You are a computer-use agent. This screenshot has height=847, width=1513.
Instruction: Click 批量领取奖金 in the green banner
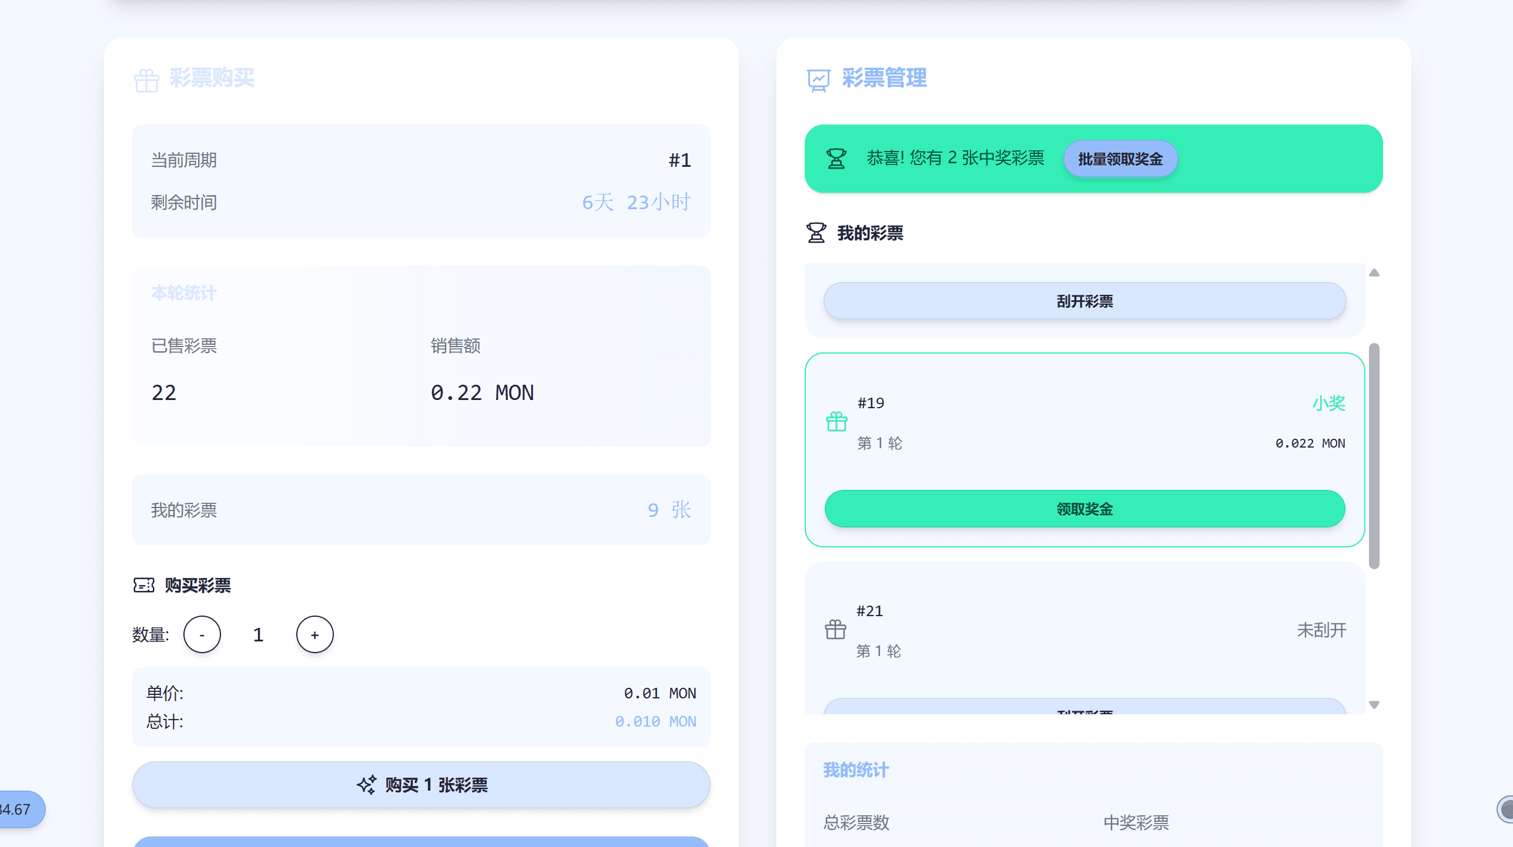click(x=1120, y=158)
